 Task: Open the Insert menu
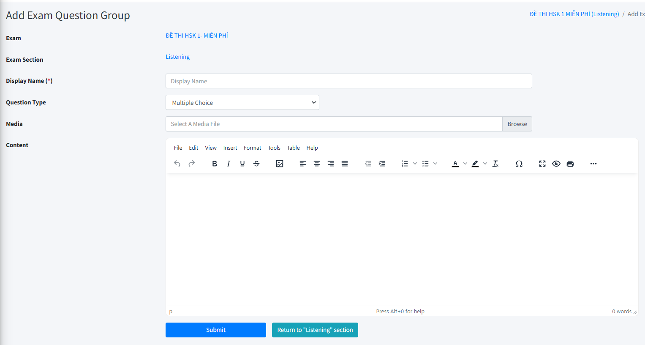pyautogui.click(x=230, y=148)
